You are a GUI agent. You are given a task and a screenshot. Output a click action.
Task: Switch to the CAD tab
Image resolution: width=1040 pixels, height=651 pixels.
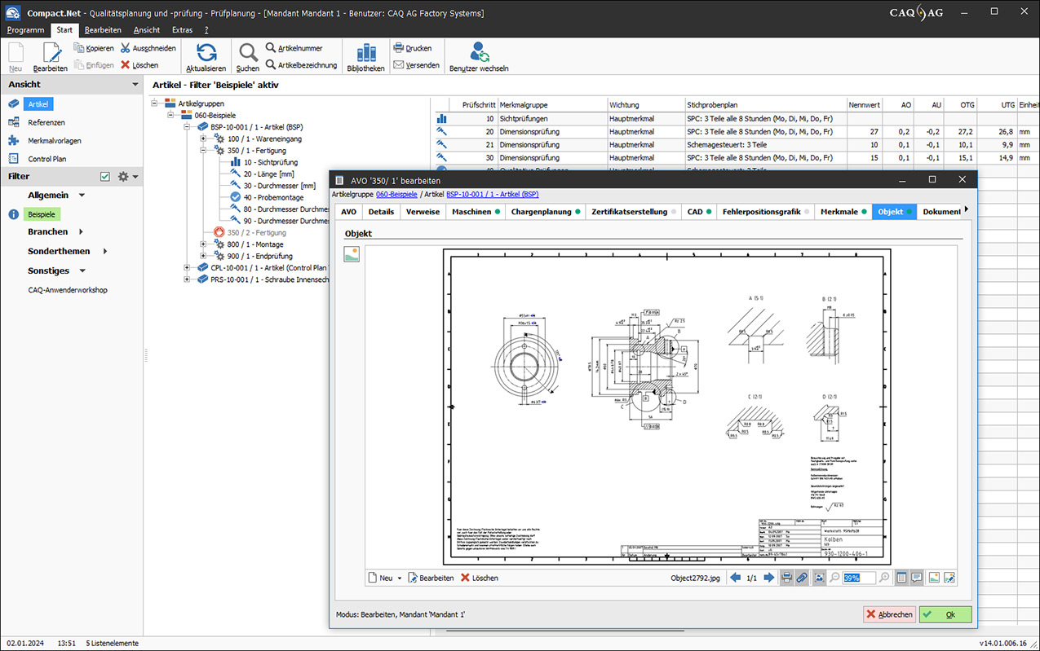pos(699,212)
